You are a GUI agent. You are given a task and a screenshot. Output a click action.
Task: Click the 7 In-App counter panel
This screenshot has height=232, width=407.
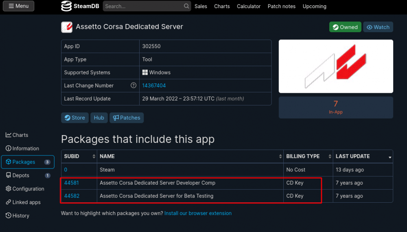(336, 107)
